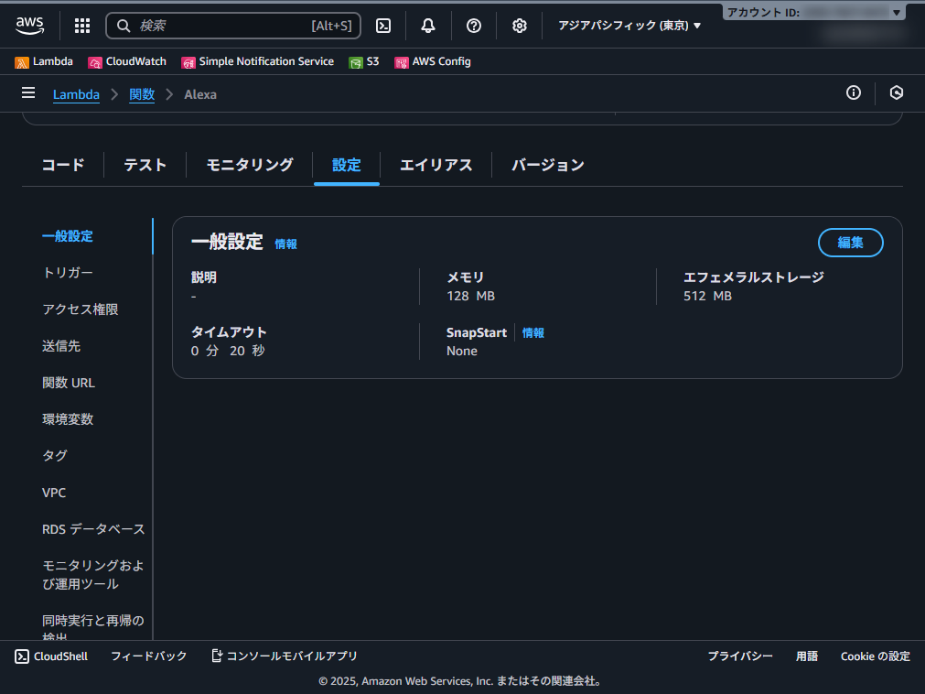Open AWS Config from the favorites bar
Screen dimensions: 925x694
[x=431, y=61]
